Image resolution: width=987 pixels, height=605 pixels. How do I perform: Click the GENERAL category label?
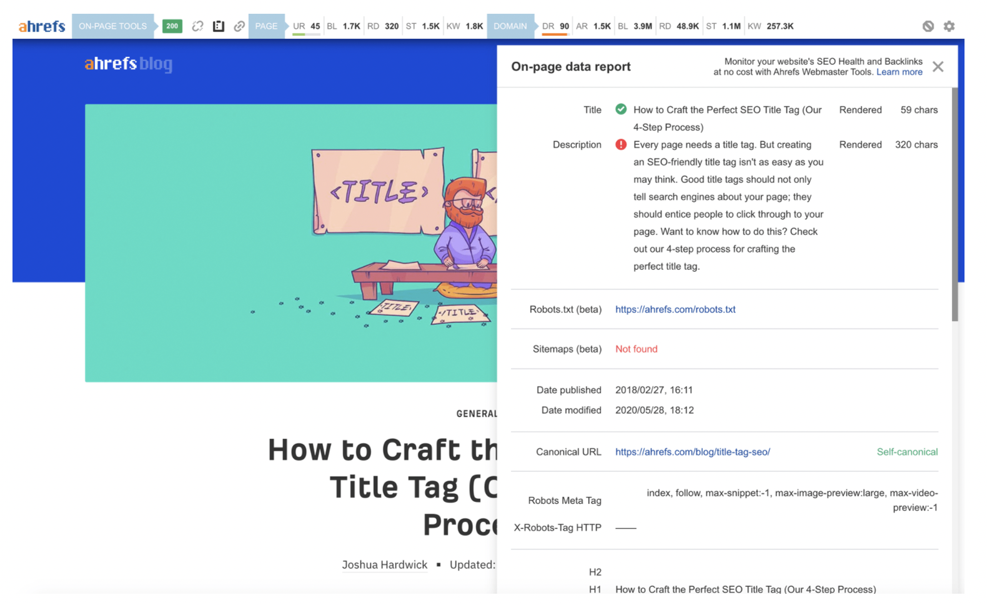click(x=477, y=414)
